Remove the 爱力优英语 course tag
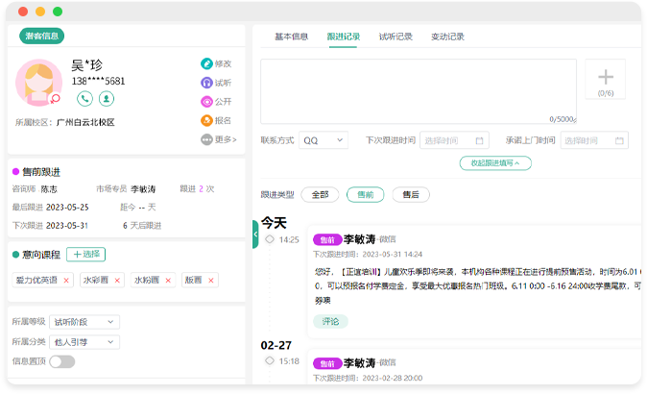The height and width of the screenshot is (395, 647). [x=66, y=280]
